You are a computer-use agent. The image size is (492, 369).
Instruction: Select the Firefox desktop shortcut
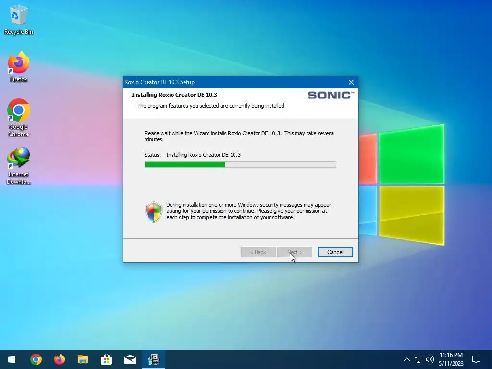pos(19,67)
